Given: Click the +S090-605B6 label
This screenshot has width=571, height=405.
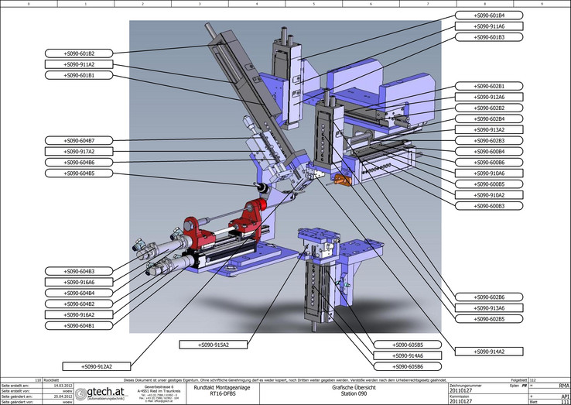Looking at the screenshot, I should (x=408, y=366).
